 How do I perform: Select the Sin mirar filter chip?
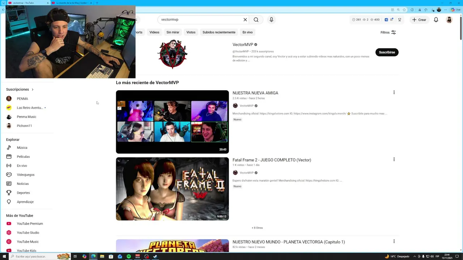click(173, 32)
